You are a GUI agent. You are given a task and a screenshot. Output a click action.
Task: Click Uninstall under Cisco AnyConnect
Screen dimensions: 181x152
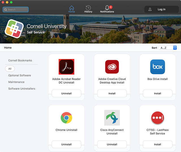click(112, 144)
